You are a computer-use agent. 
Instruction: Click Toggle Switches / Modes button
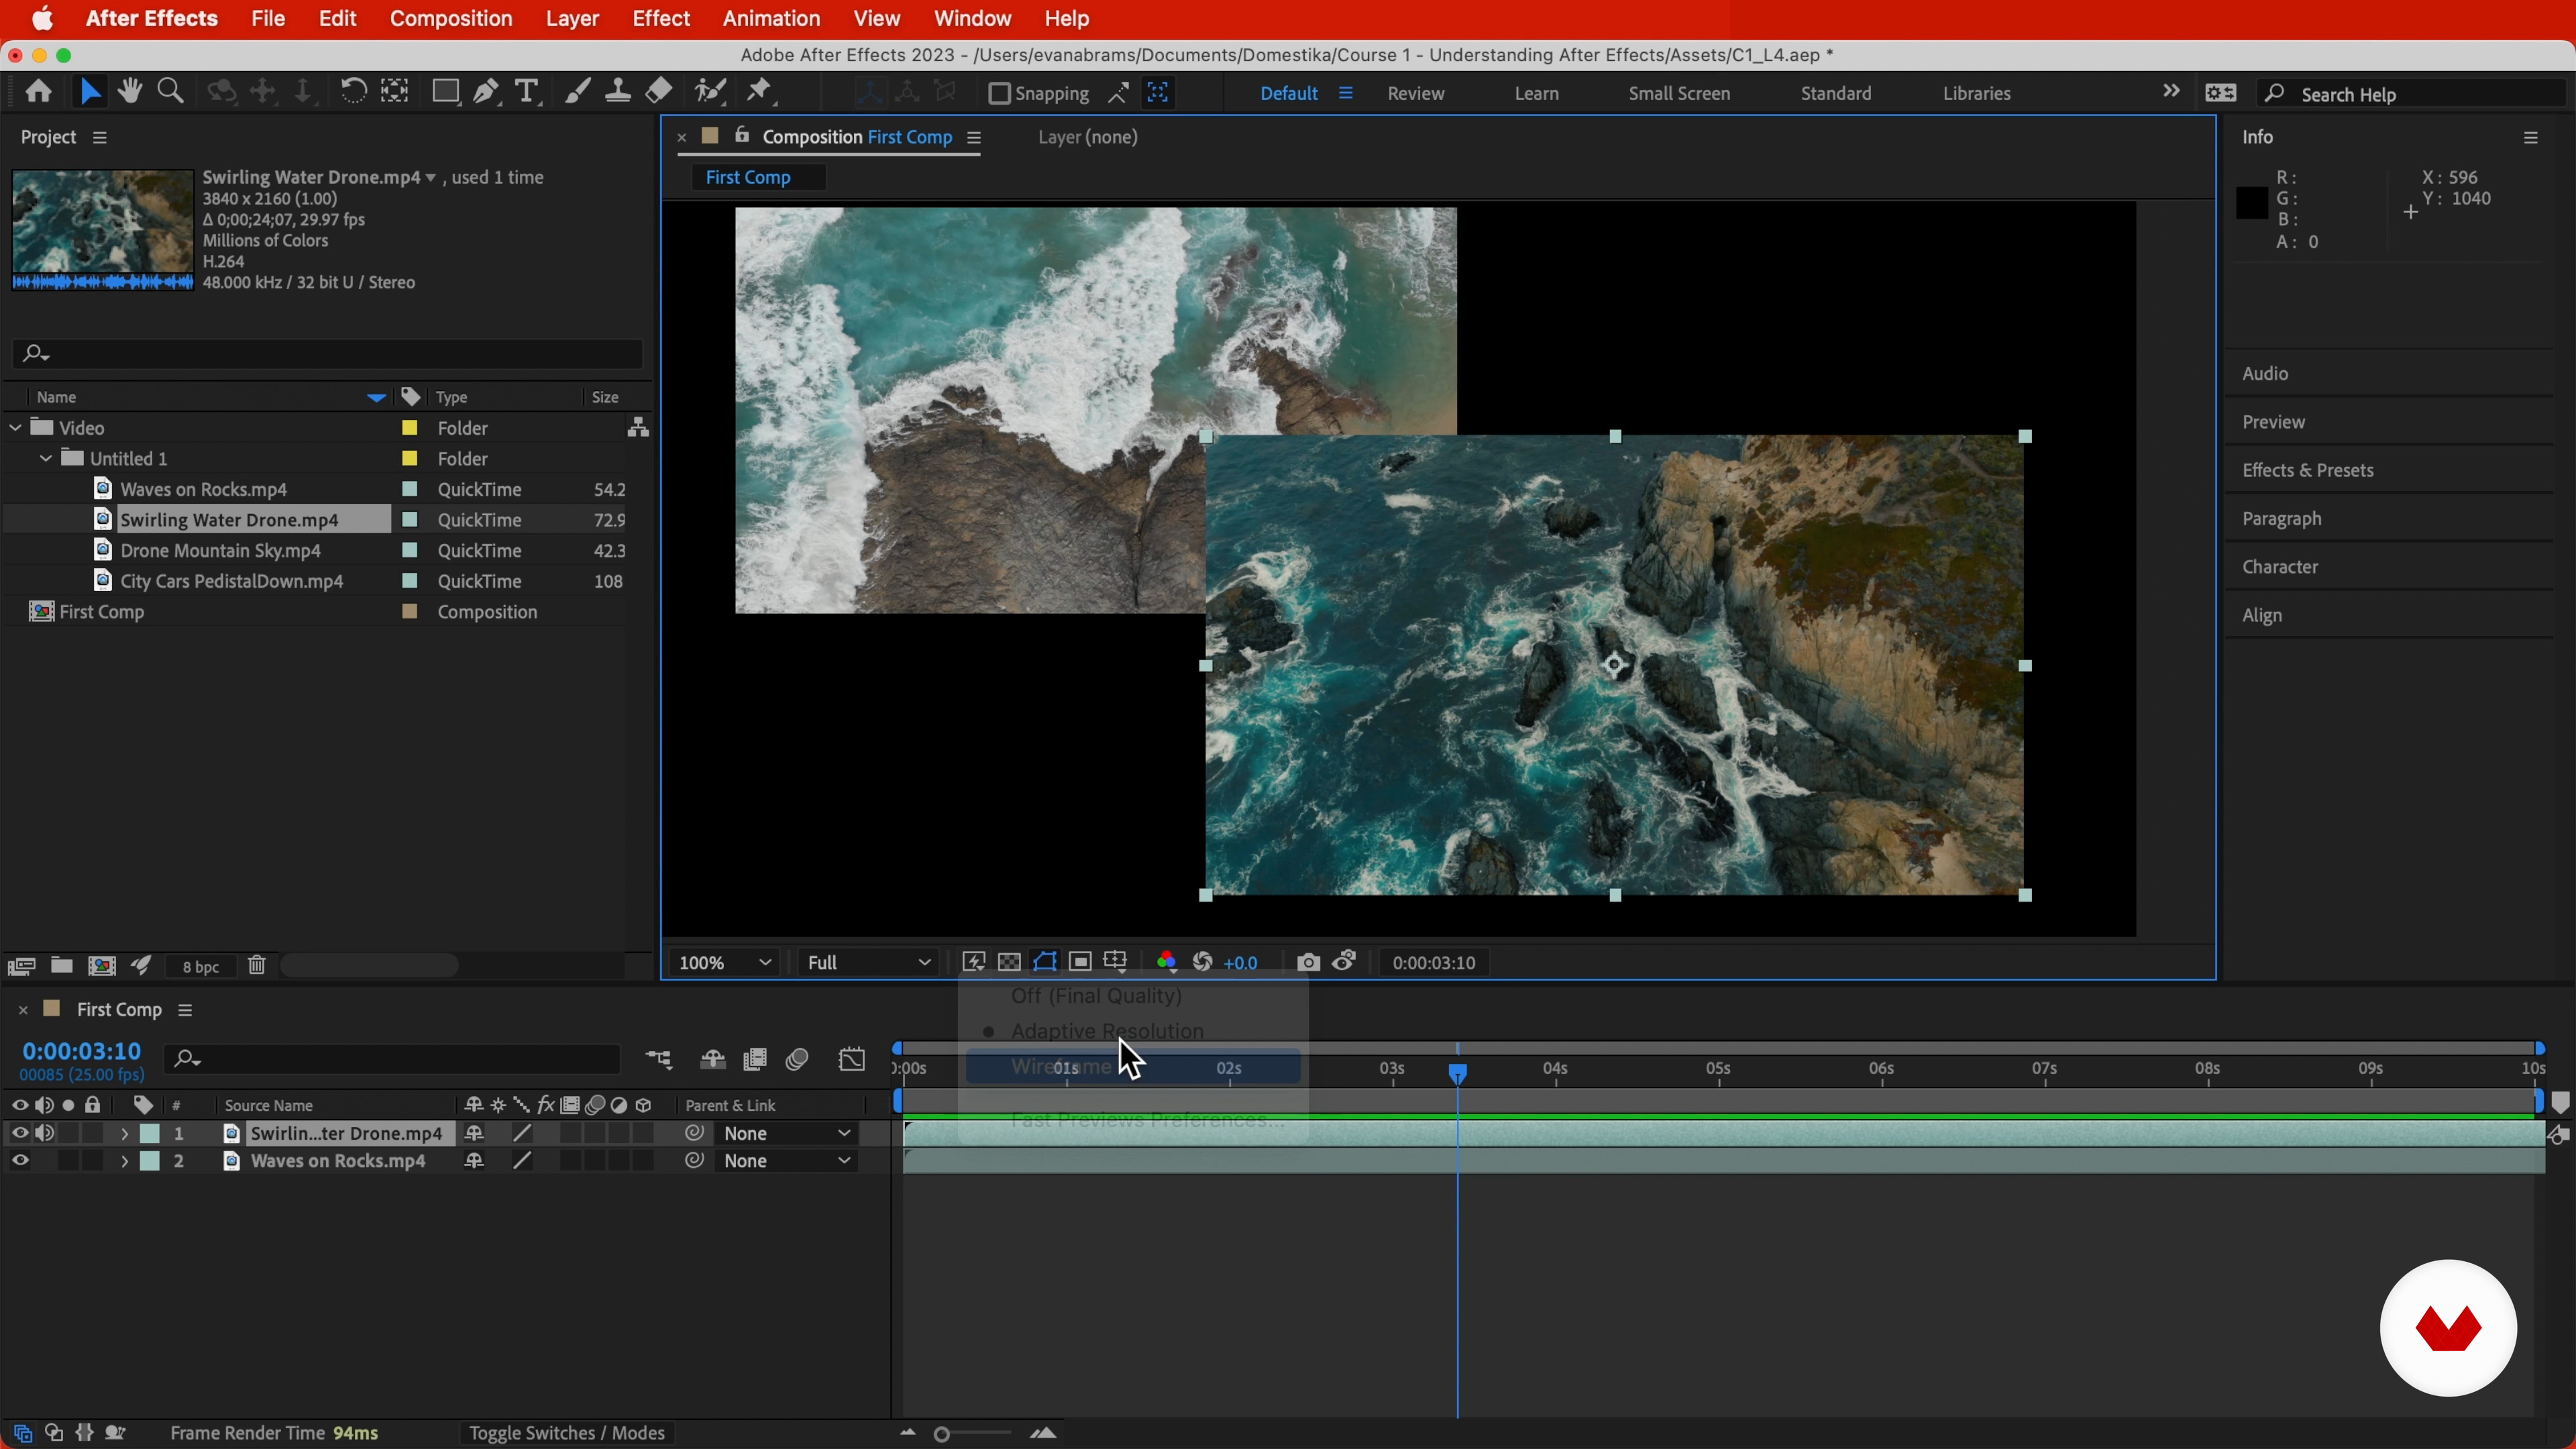click(567, 1433)
